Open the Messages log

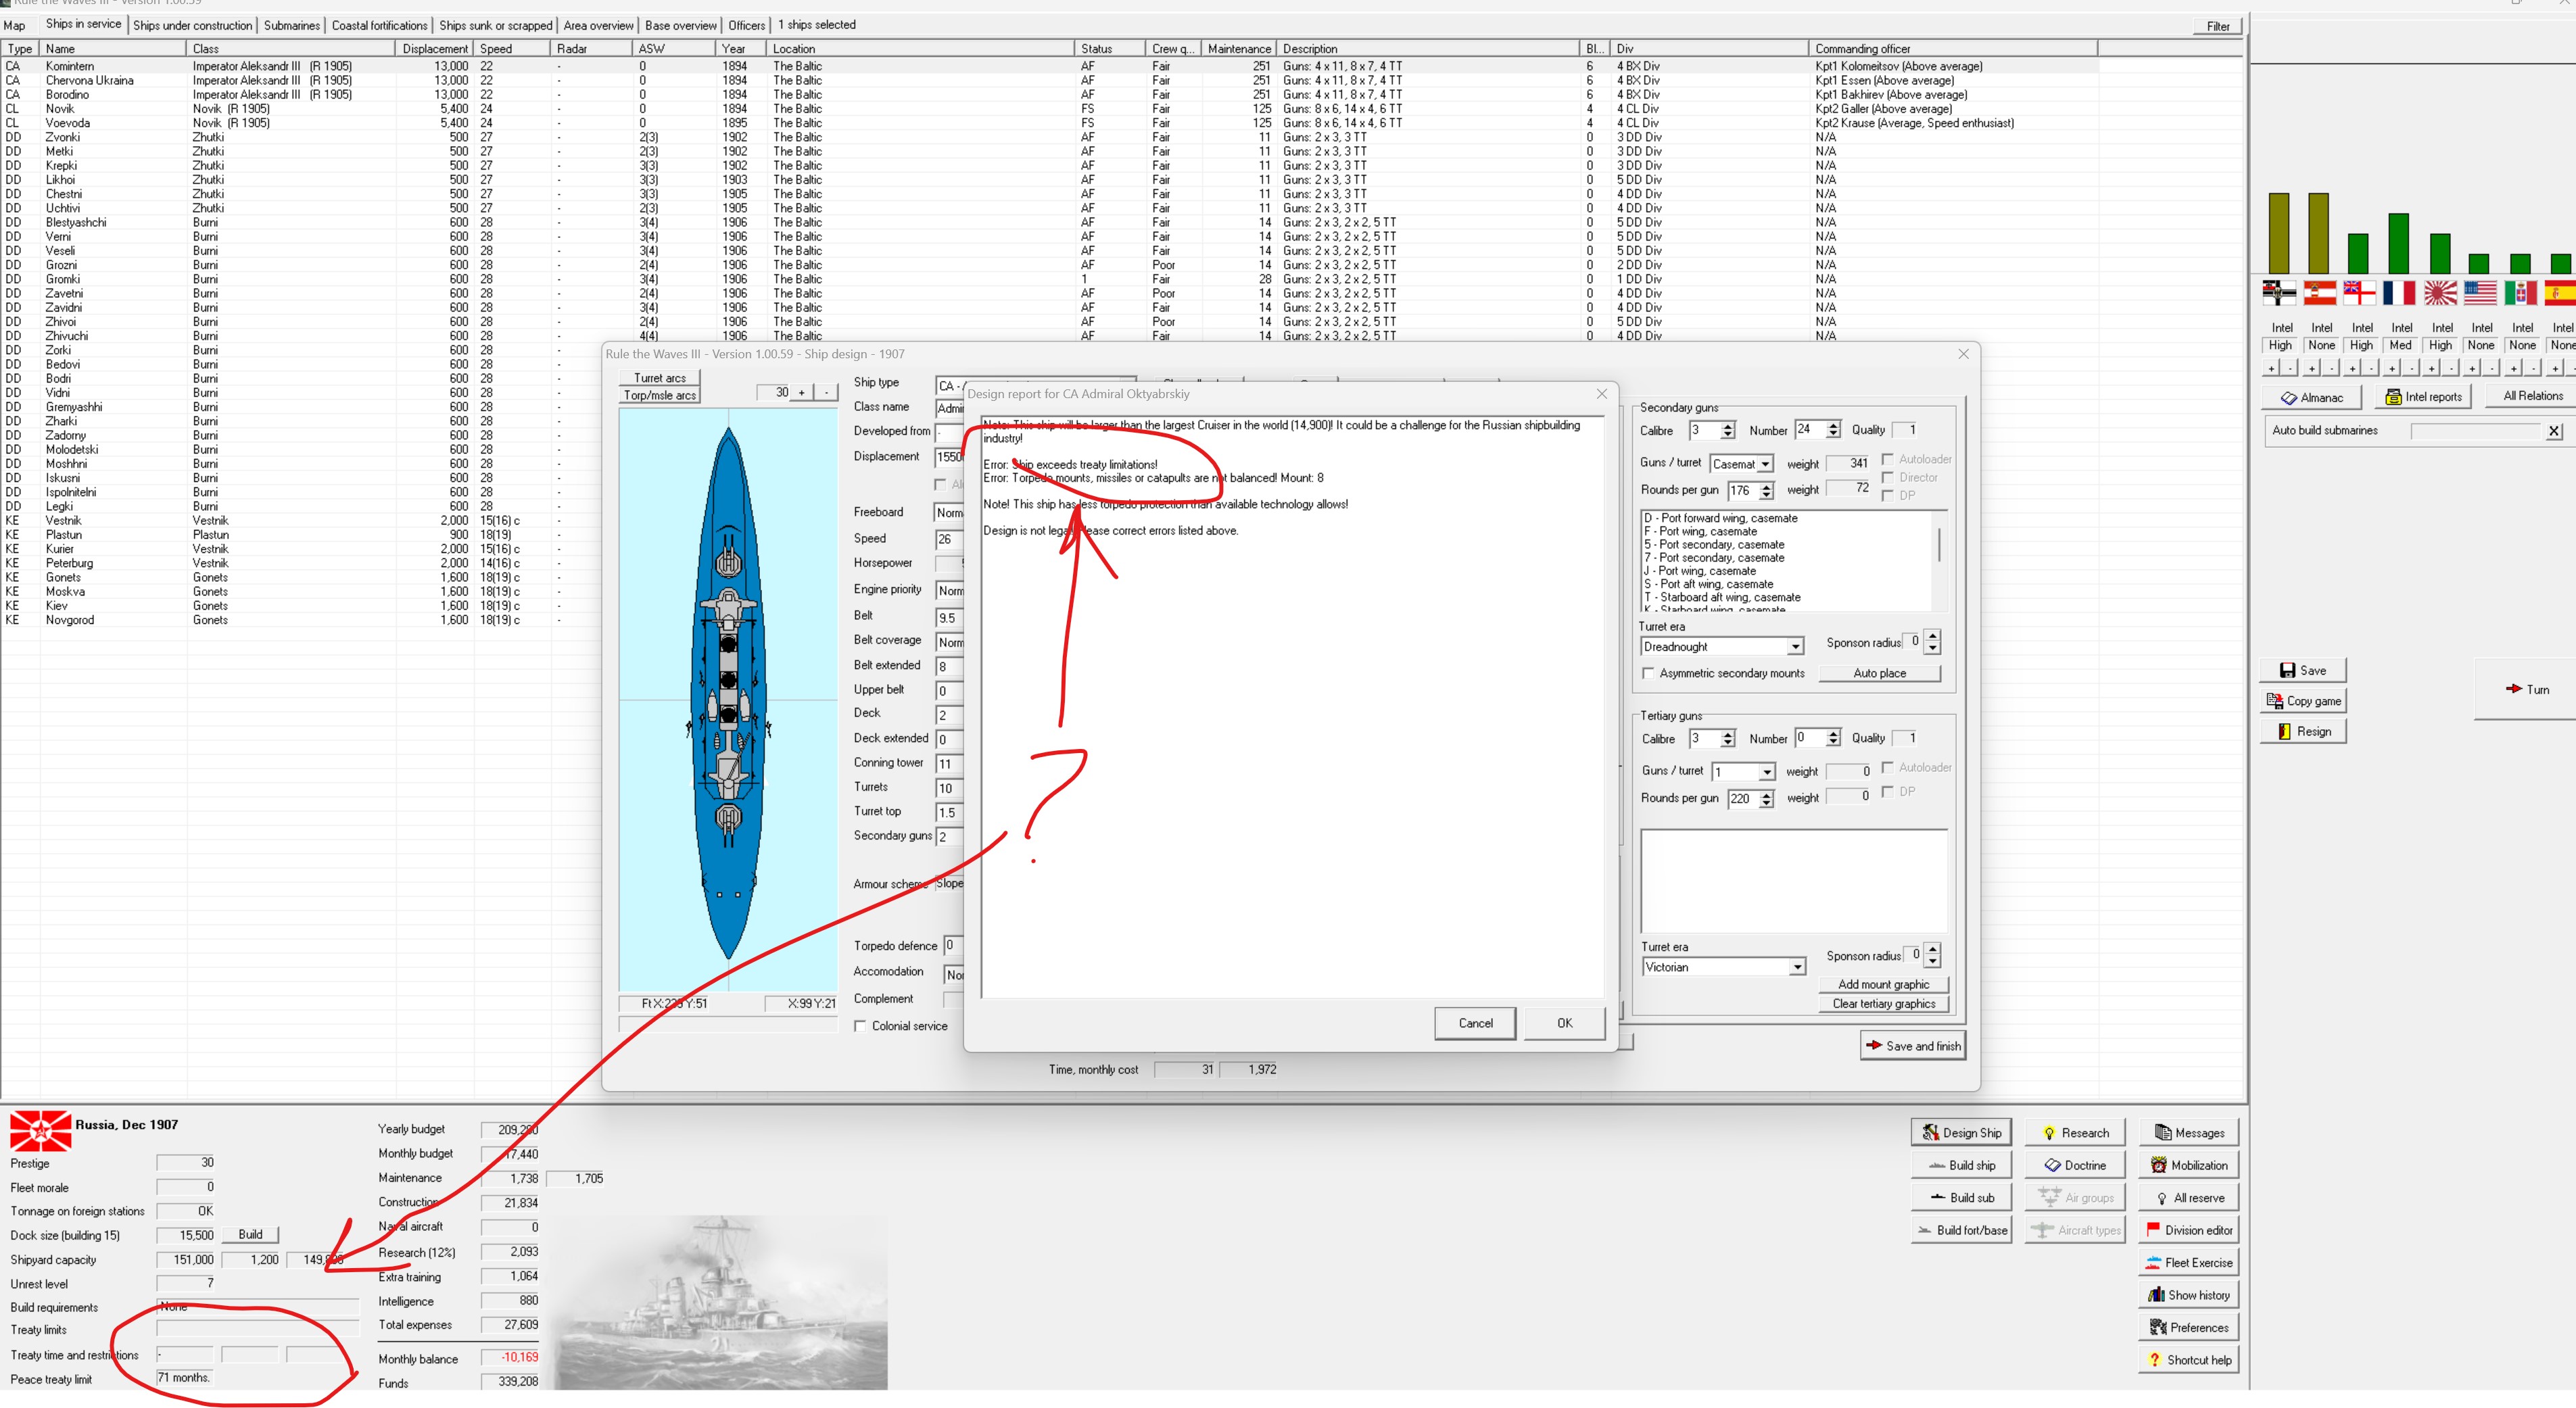tap(2188, 1132)
